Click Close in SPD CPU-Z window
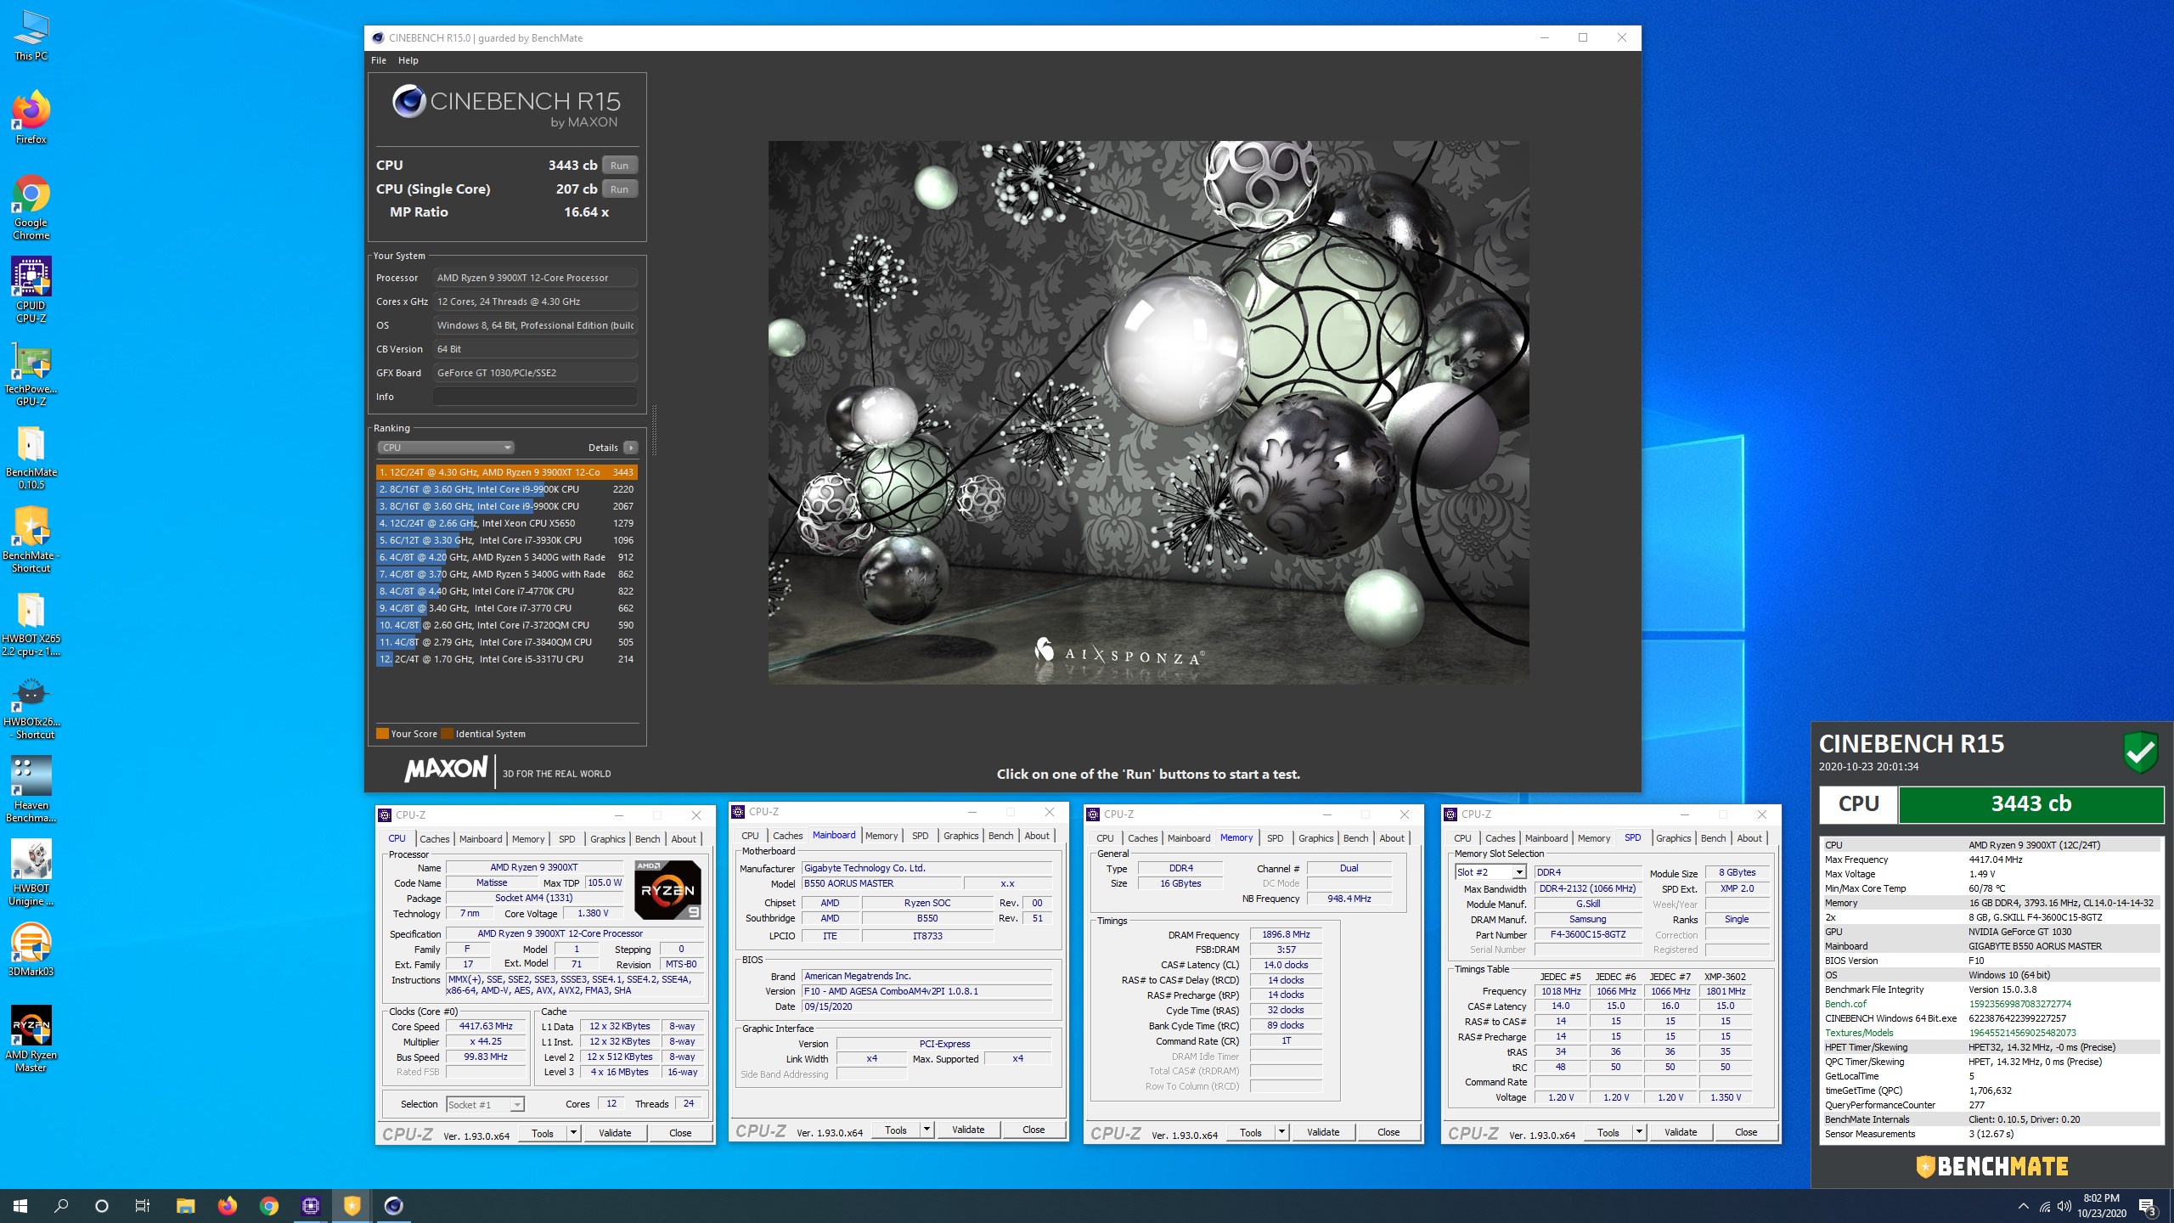The image size is (2174, 1223). pyautogui.click(x=1746, y=1132)
